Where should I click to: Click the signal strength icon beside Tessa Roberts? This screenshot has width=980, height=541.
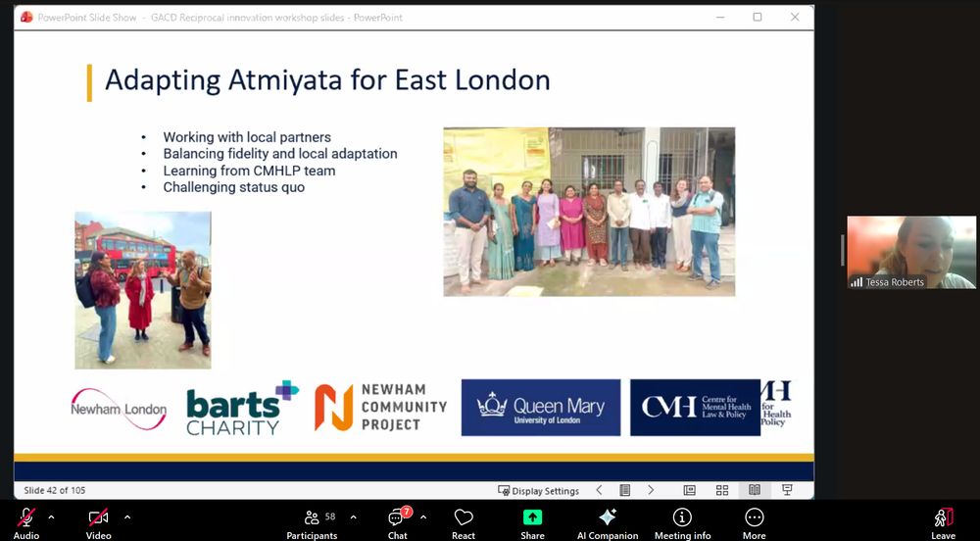point(857,282)
